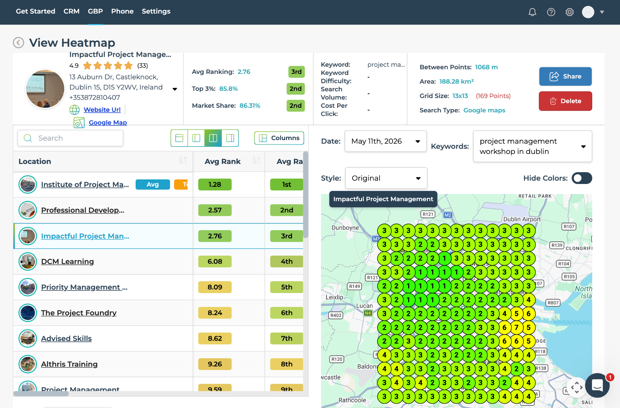Click the Search locations field
Screen dimensions: 620x408
pyautogui.click(x=70, y=138)
